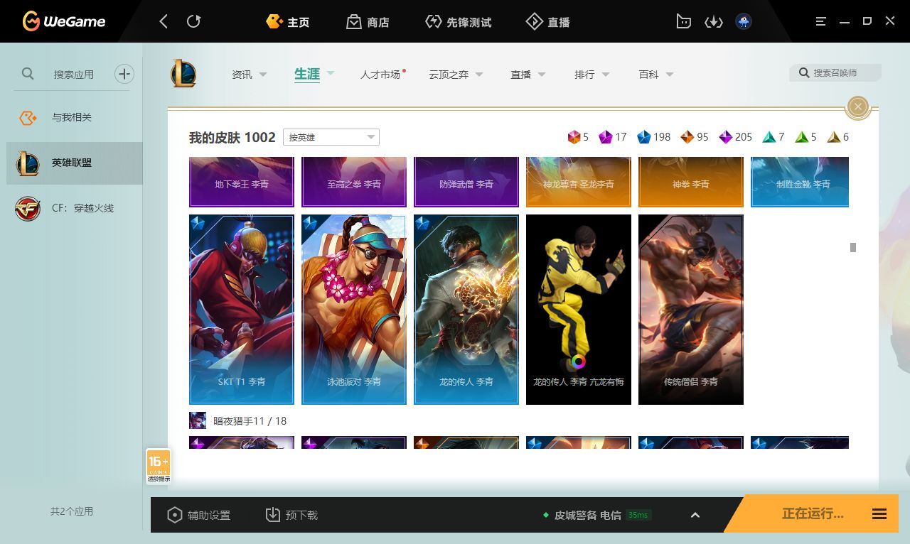Open the 按英雄 sort dropdown
This screenshot has height=544, width=910.
331,137
